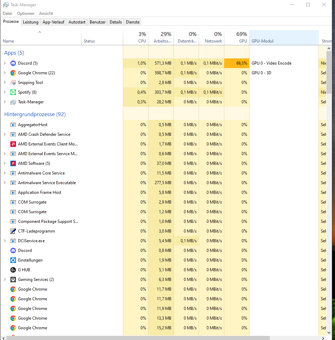The image size is (335, 340).
Task: Switch to the Autostart tab
Action: click(x=77, y=22)
